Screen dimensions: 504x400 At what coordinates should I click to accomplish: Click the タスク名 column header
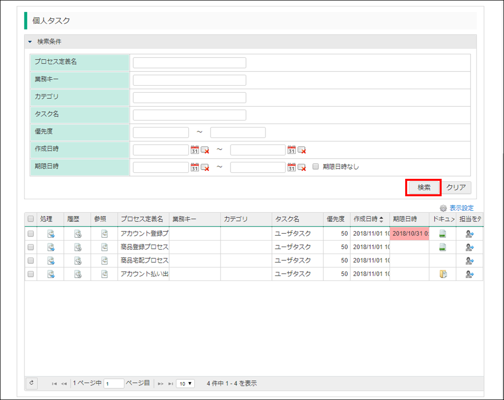click(x=287, y=219)
